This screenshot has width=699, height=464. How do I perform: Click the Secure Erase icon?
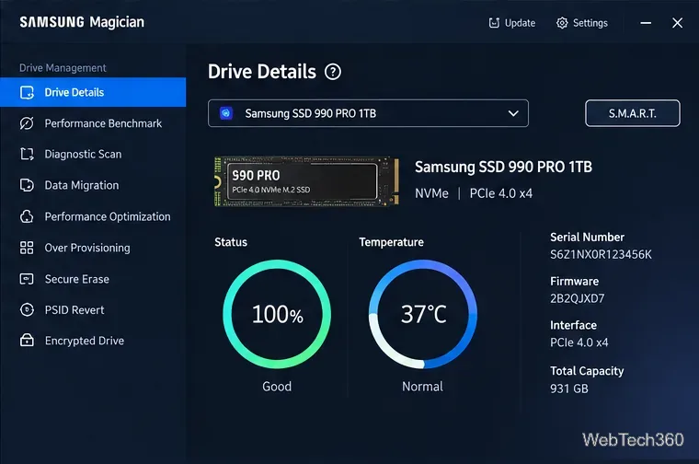pyautogui.click(x=27, y=279)
